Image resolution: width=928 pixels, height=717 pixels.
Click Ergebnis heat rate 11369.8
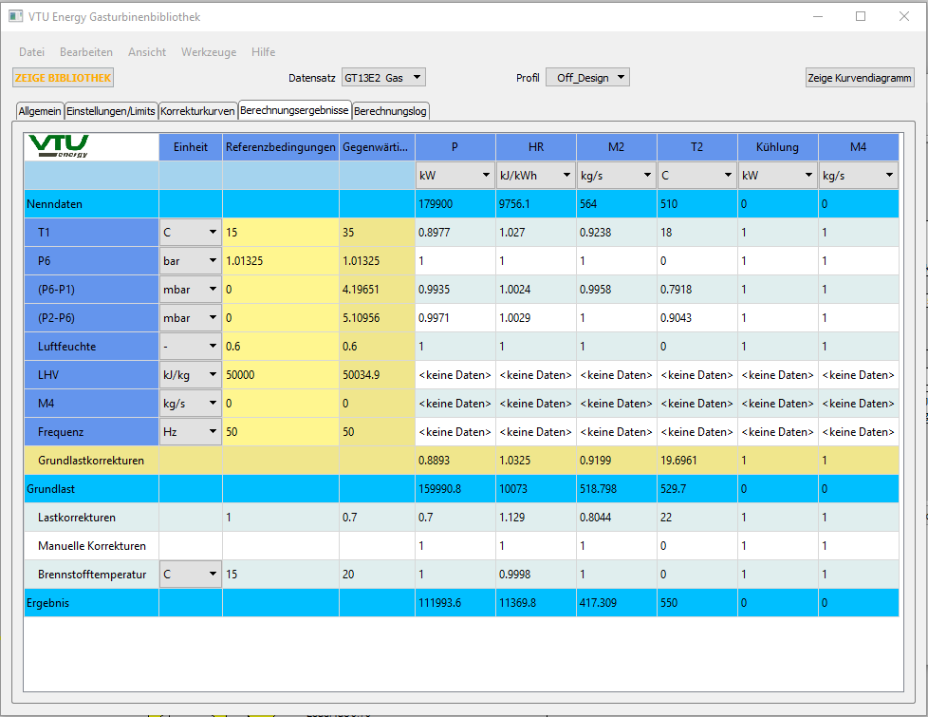[535, 603]
